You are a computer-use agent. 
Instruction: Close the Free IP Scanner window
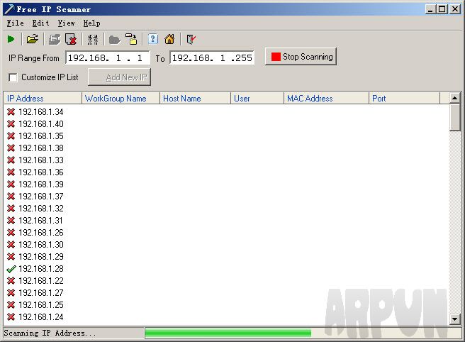coord(454,9)
